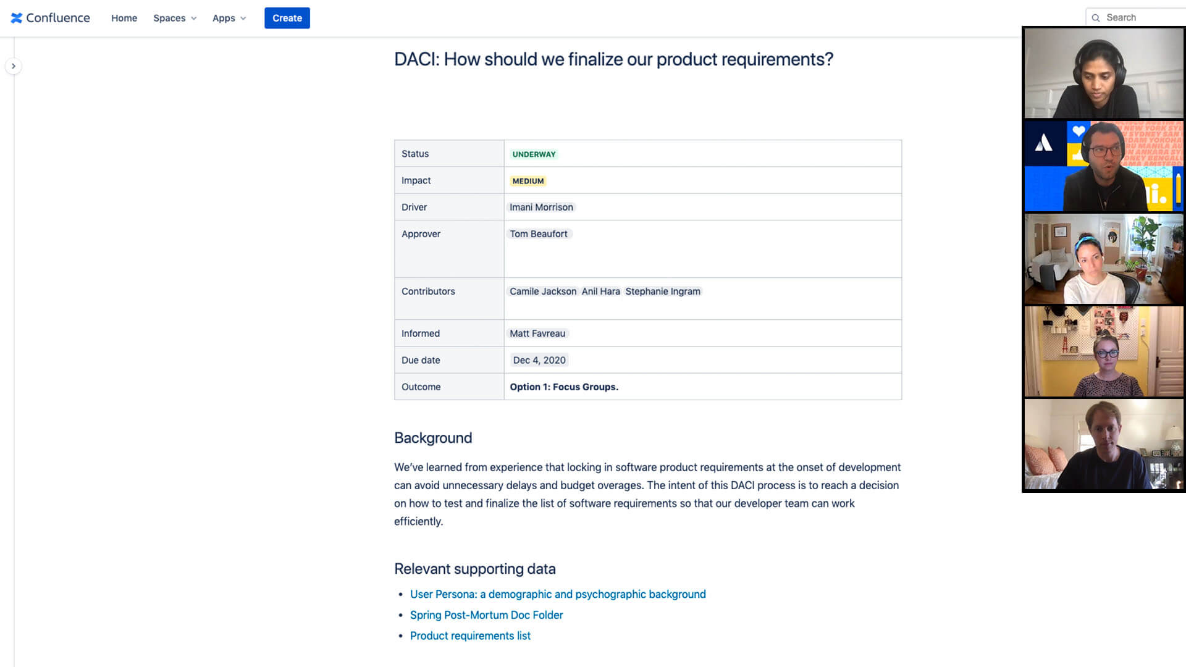Open the Apps dropdown menu
The image size is (1186, 667).
229,18
